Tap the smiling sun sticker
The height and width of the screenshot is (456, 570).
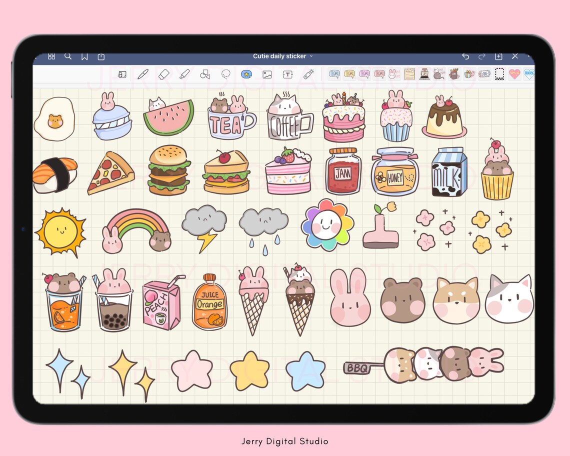coord(60,232)
